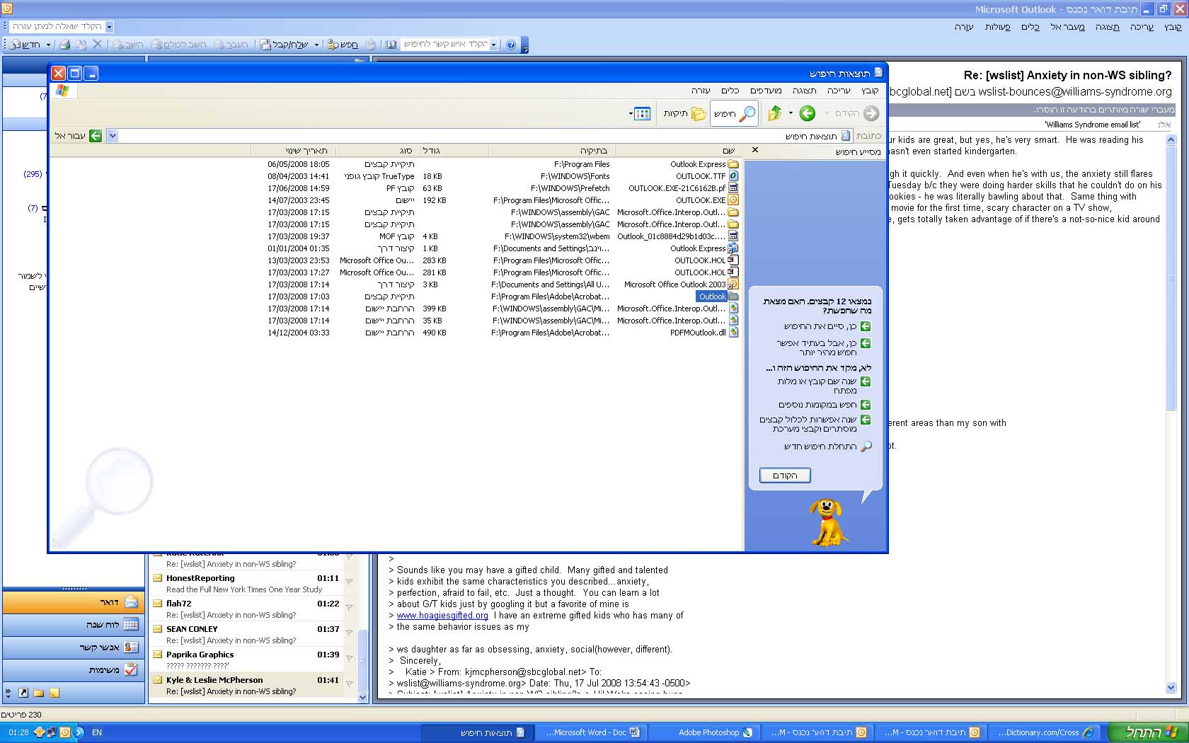This screenshot has height=743, width=1189.
Task: Click the blue Help question-mark icon
Action: pyautogui.click(x=511, y=45)
